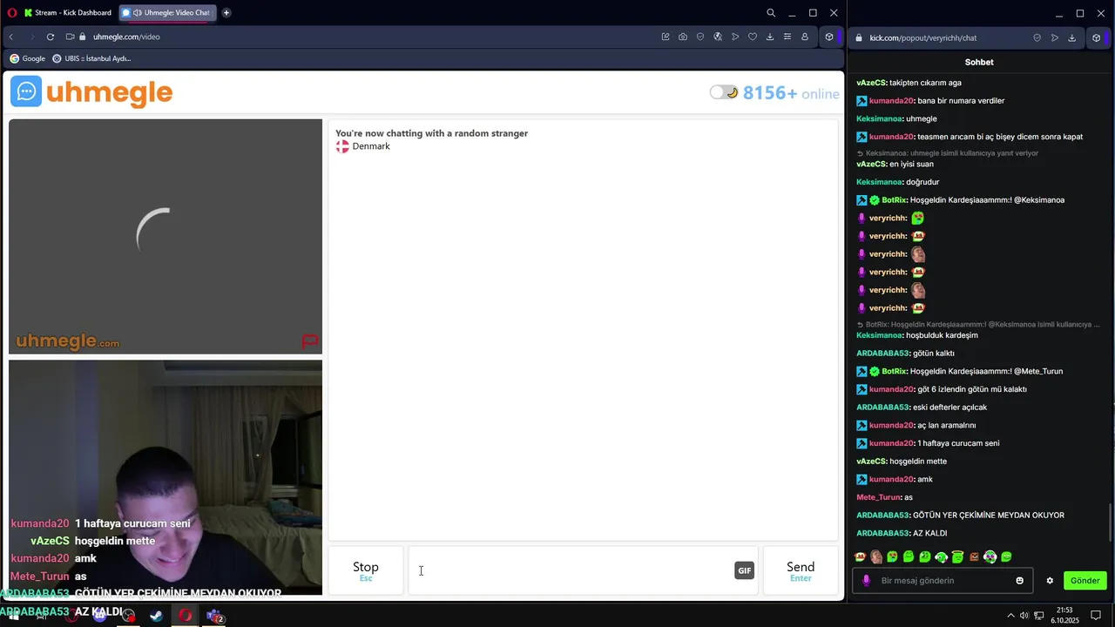Click the Kick chat scrollbar
1115x627 pixels.
(x=1110, y=522)
